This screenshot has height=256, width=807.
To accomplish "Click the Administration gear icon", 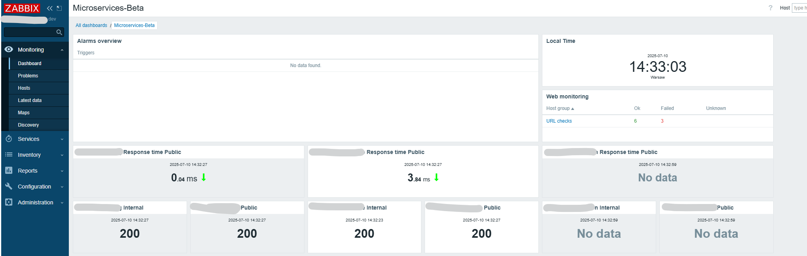I will pos(9,202).
